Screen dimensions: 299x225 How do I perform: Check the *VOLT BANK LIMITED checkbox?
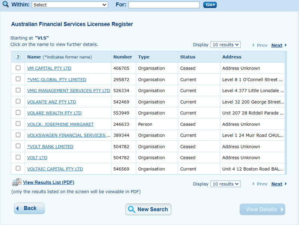click(18, 146)
